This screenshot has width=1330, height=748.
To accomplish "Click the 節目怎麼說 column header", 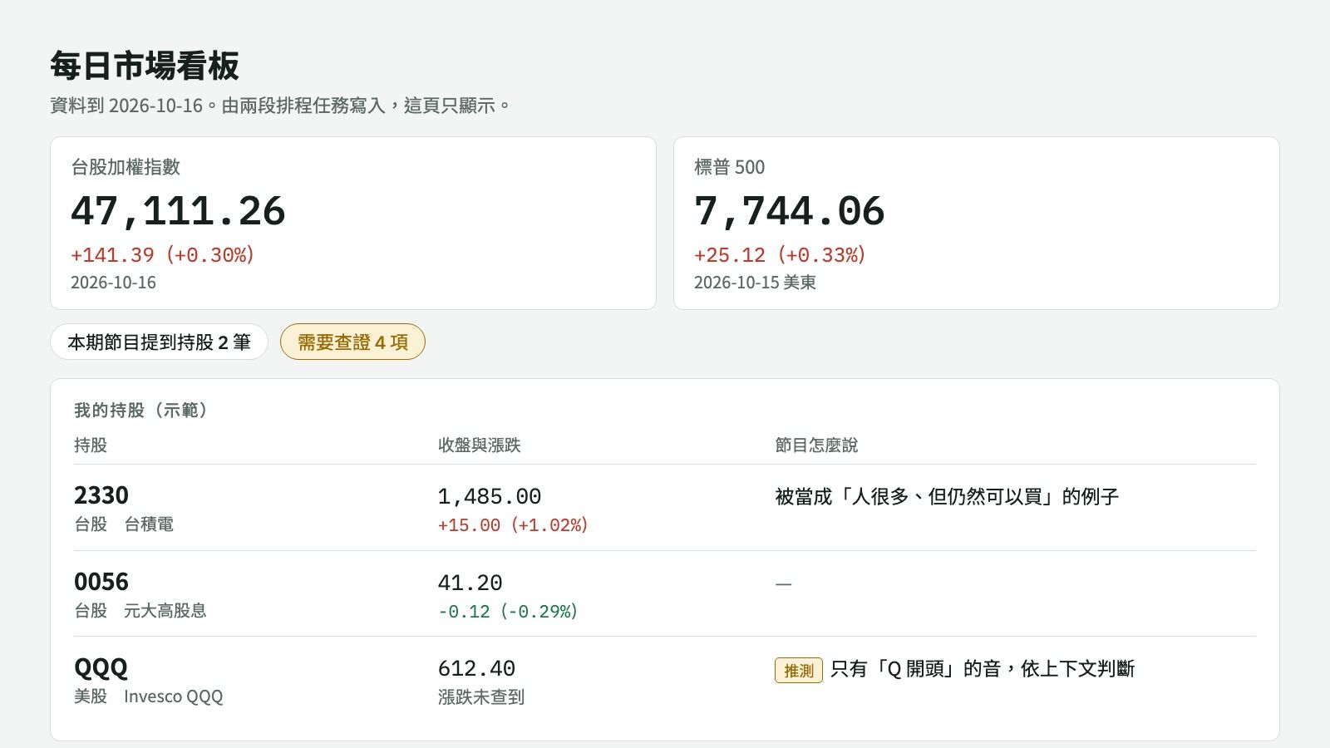I will [x=816, y=445].
